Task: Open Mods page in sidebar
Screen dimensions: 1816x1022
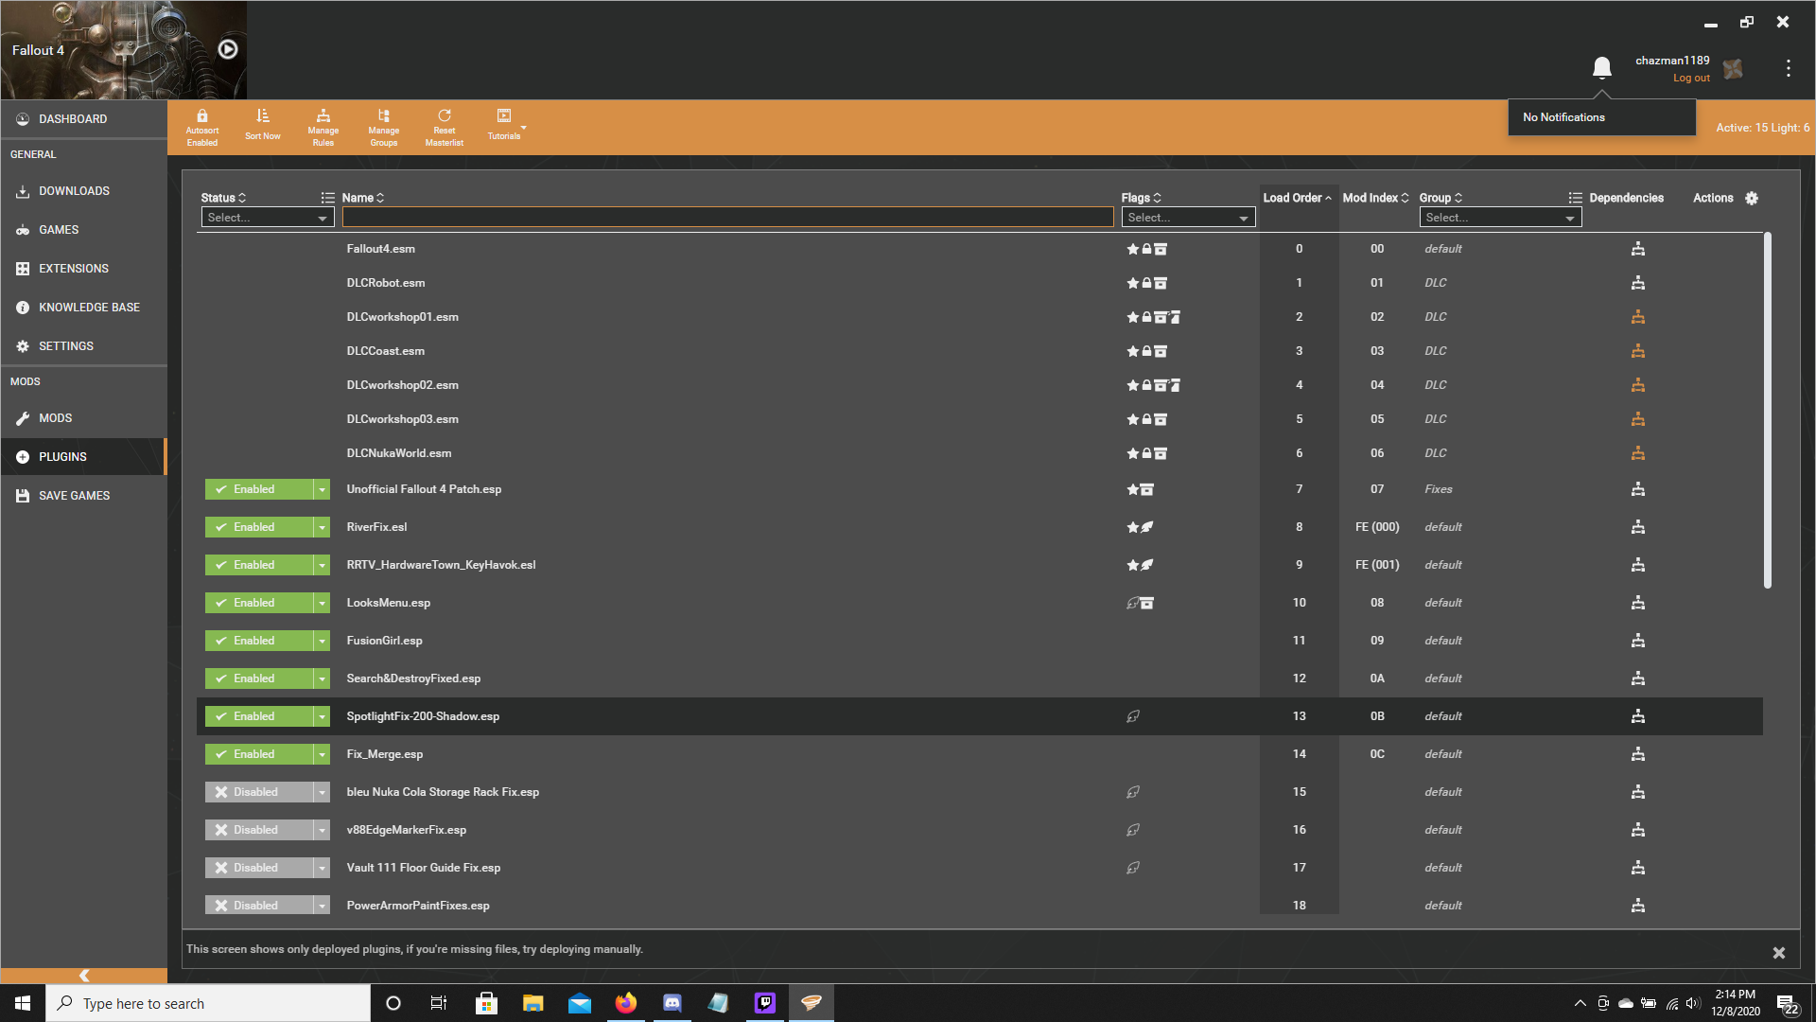Action: pos(83,418)
